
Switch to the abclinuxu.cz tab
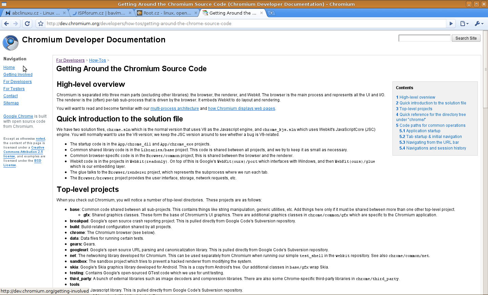click(x=36, y=13)
